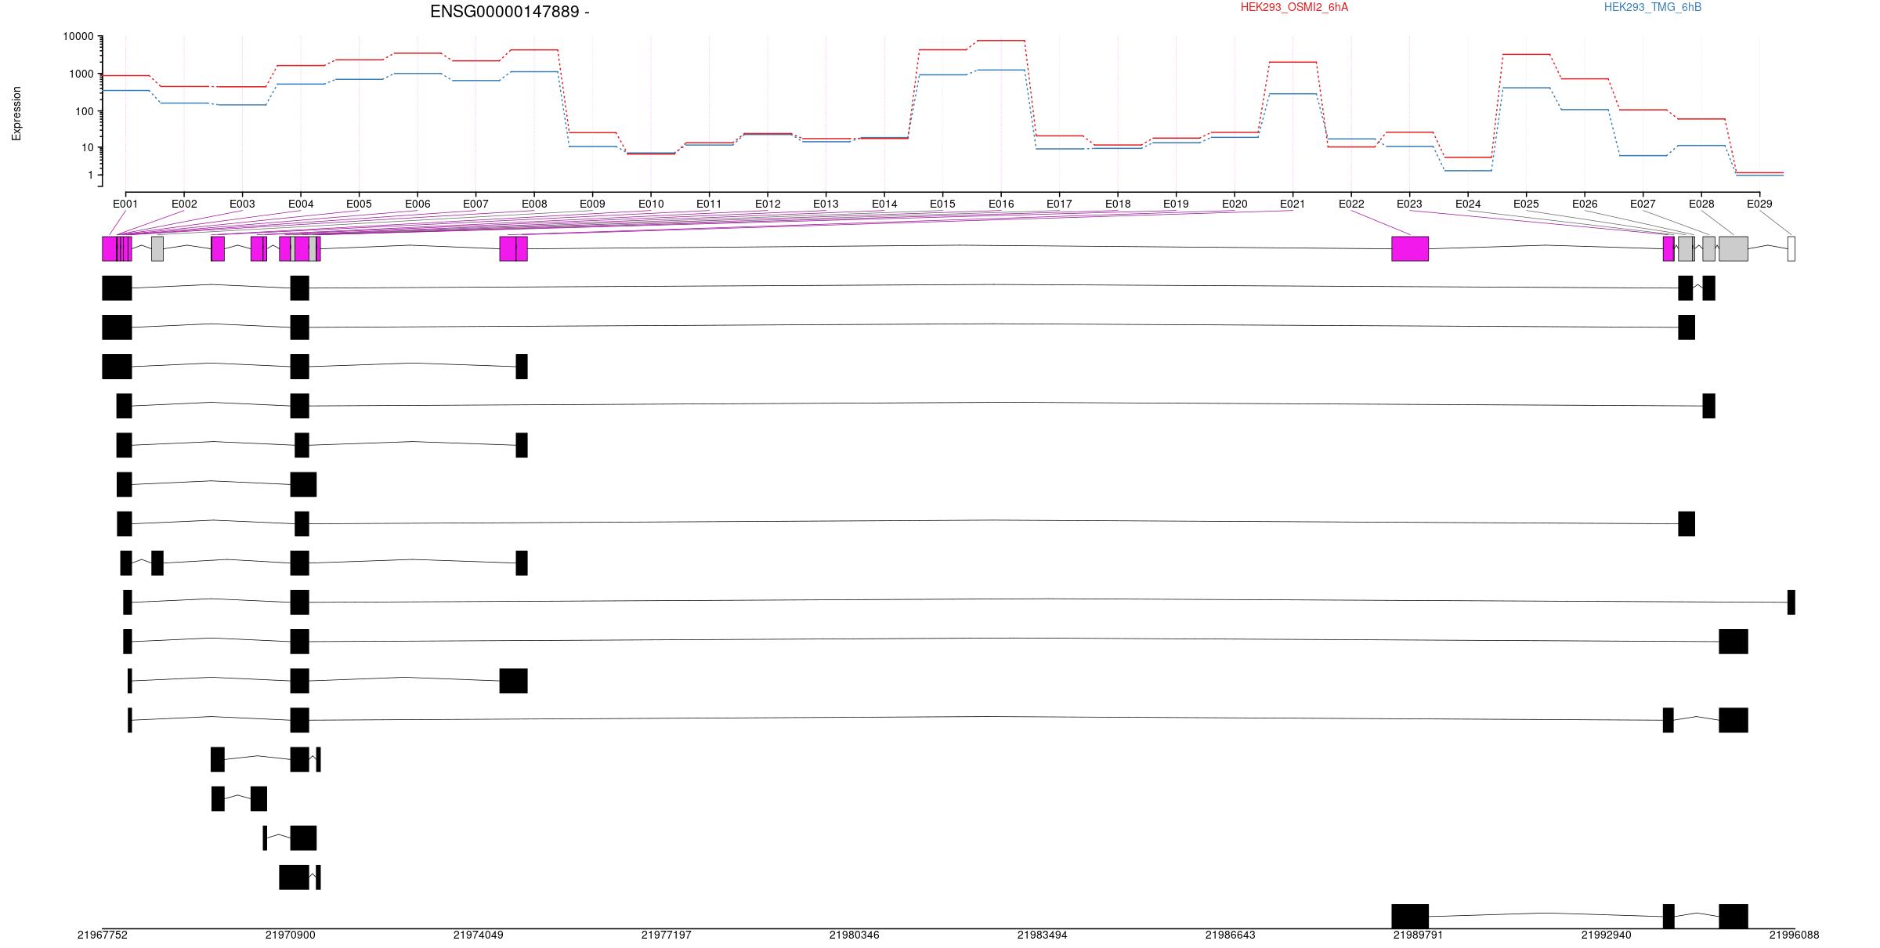Viewport: 1880px width, 948px height.
Task: Click genomic coordinate 21996088
Action: (x=1795, y=935)
